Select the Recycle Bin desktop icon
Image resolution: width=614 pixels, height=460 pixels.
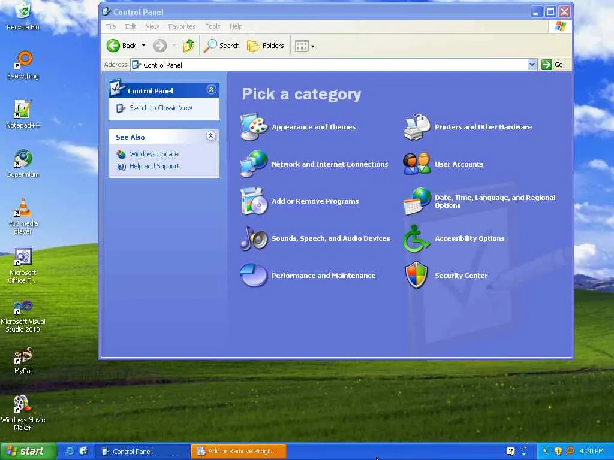click(x=23, y=16)
